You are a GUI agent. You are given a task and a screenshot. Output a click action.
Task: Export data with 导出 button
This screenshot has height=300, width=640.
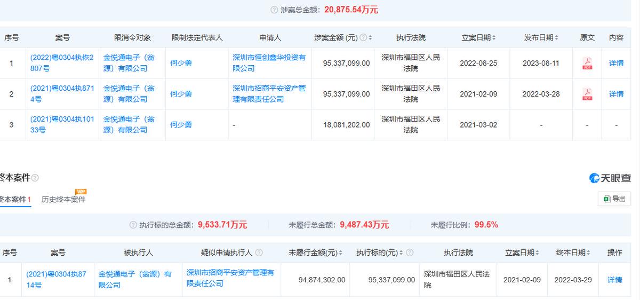coord(614,199)
